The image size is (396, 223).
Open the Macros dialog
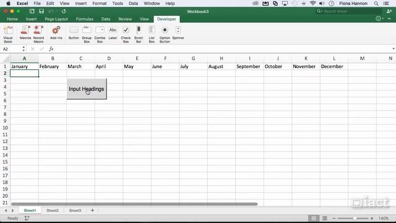pyautogui.click(x=25, y=32)
